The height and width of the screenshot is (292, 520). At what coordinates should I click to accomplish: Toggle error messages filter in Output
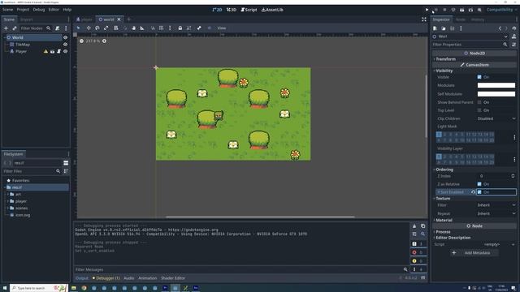[418, 252]
